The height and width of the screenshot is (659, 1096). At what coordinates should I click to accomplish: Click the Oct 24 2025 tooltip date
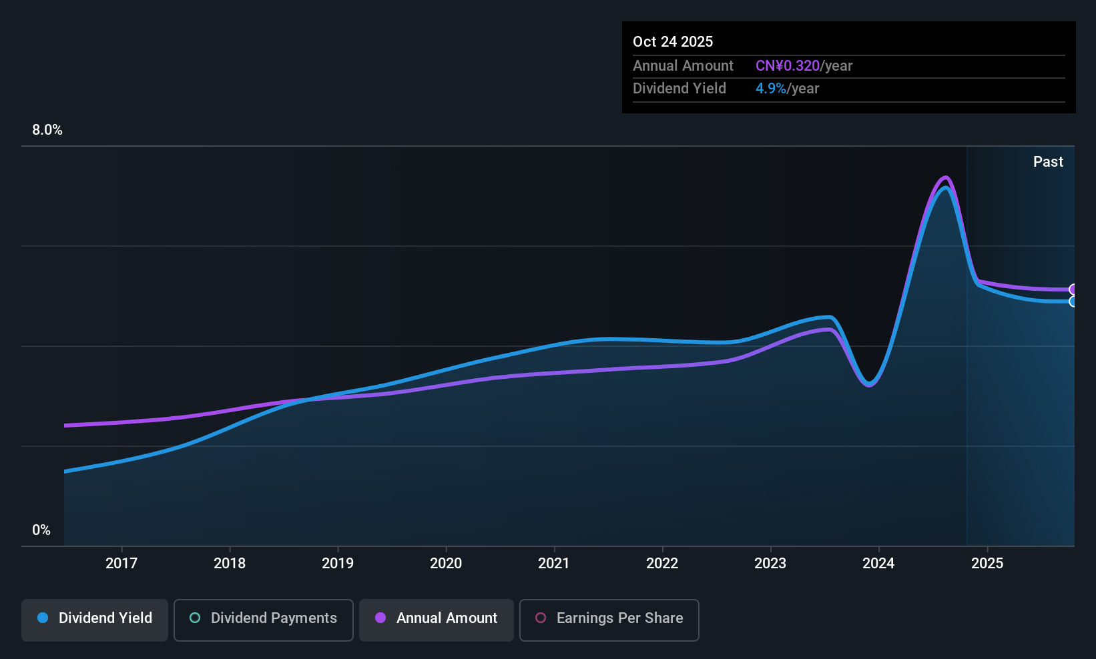pos(673,41)
